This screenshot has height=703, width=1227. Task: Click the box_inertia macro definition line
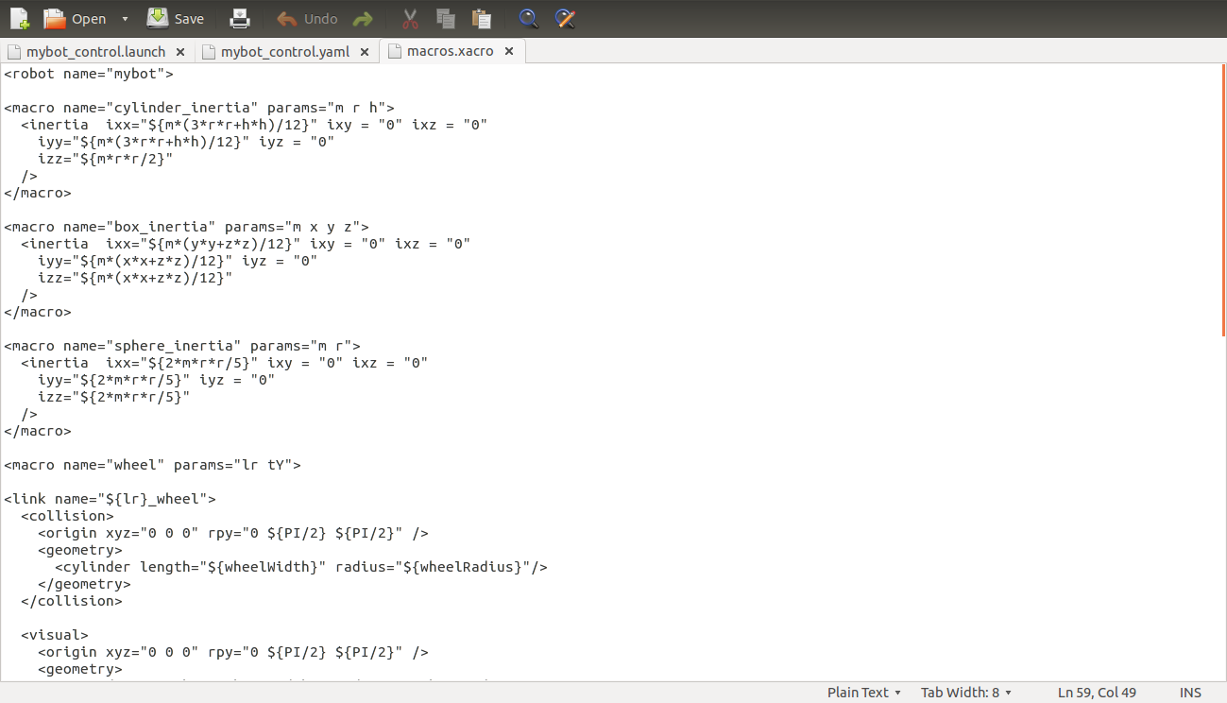pyautogui.click(x=186, y=227)
